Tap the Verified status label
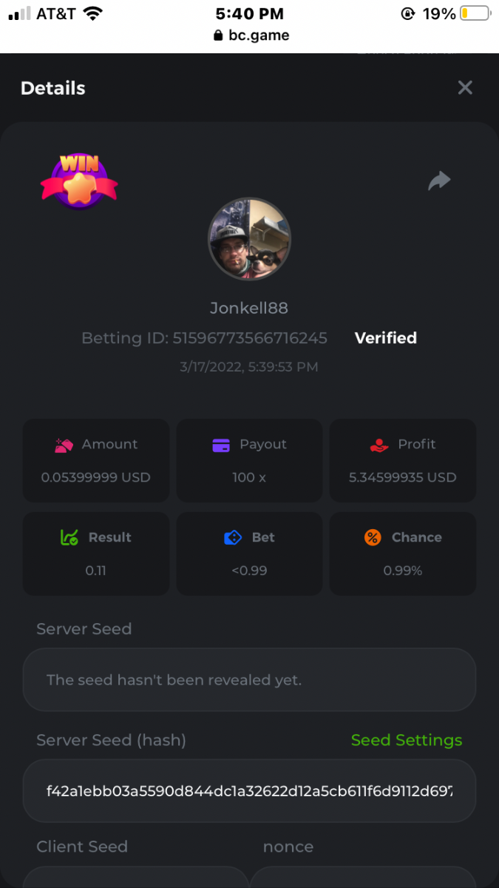499x888 pixels. 386,338
